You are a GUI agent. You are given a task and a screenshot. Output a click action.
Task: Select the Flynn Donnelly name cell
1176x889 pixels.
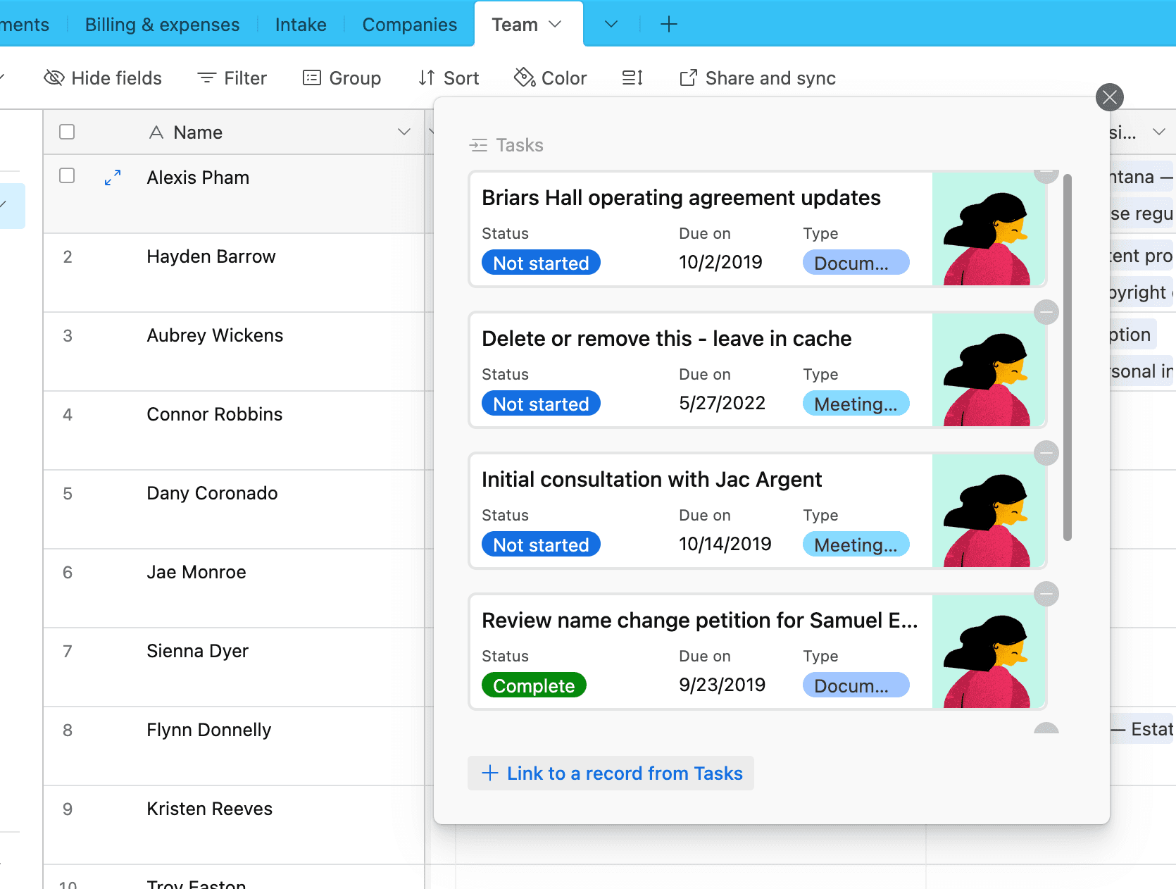[234, 746]
